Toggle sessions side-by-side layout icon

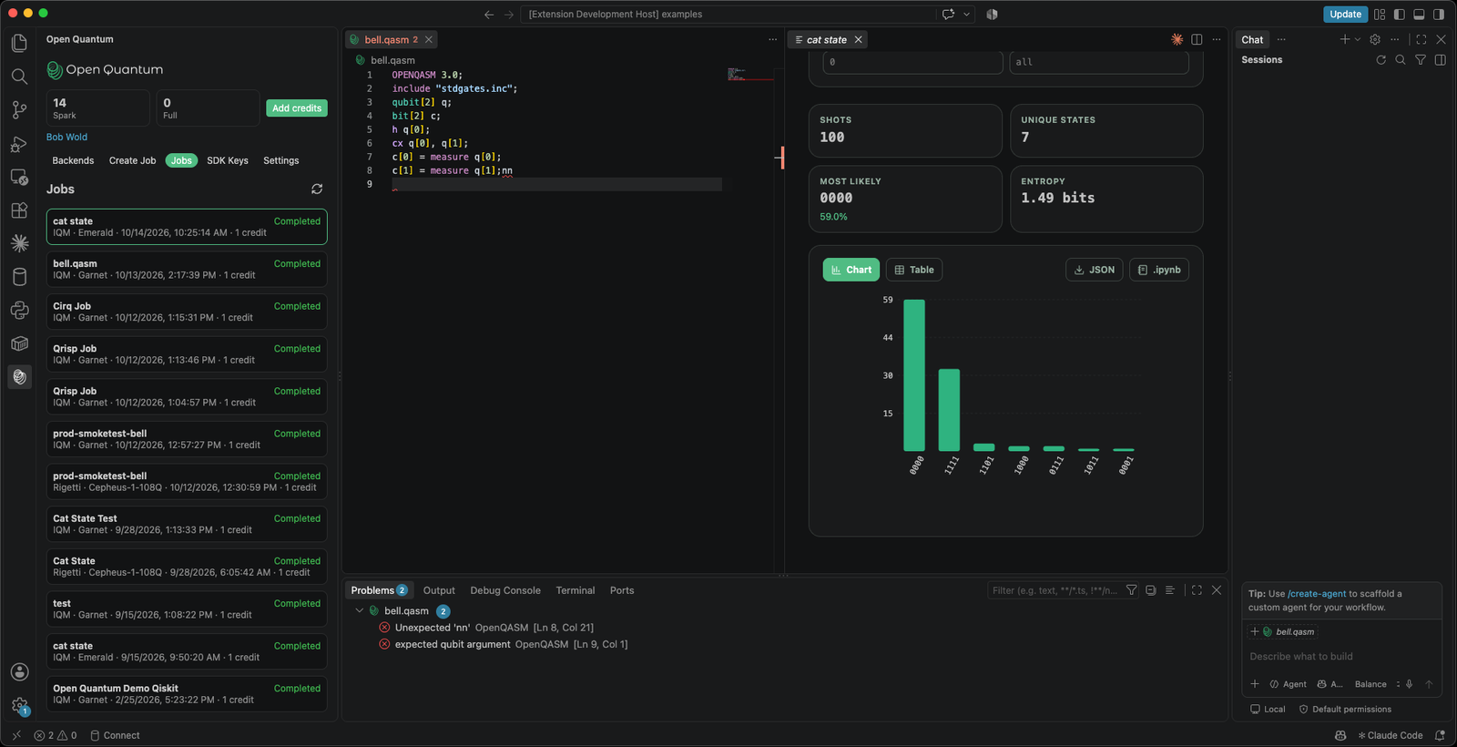(1441, 60)
